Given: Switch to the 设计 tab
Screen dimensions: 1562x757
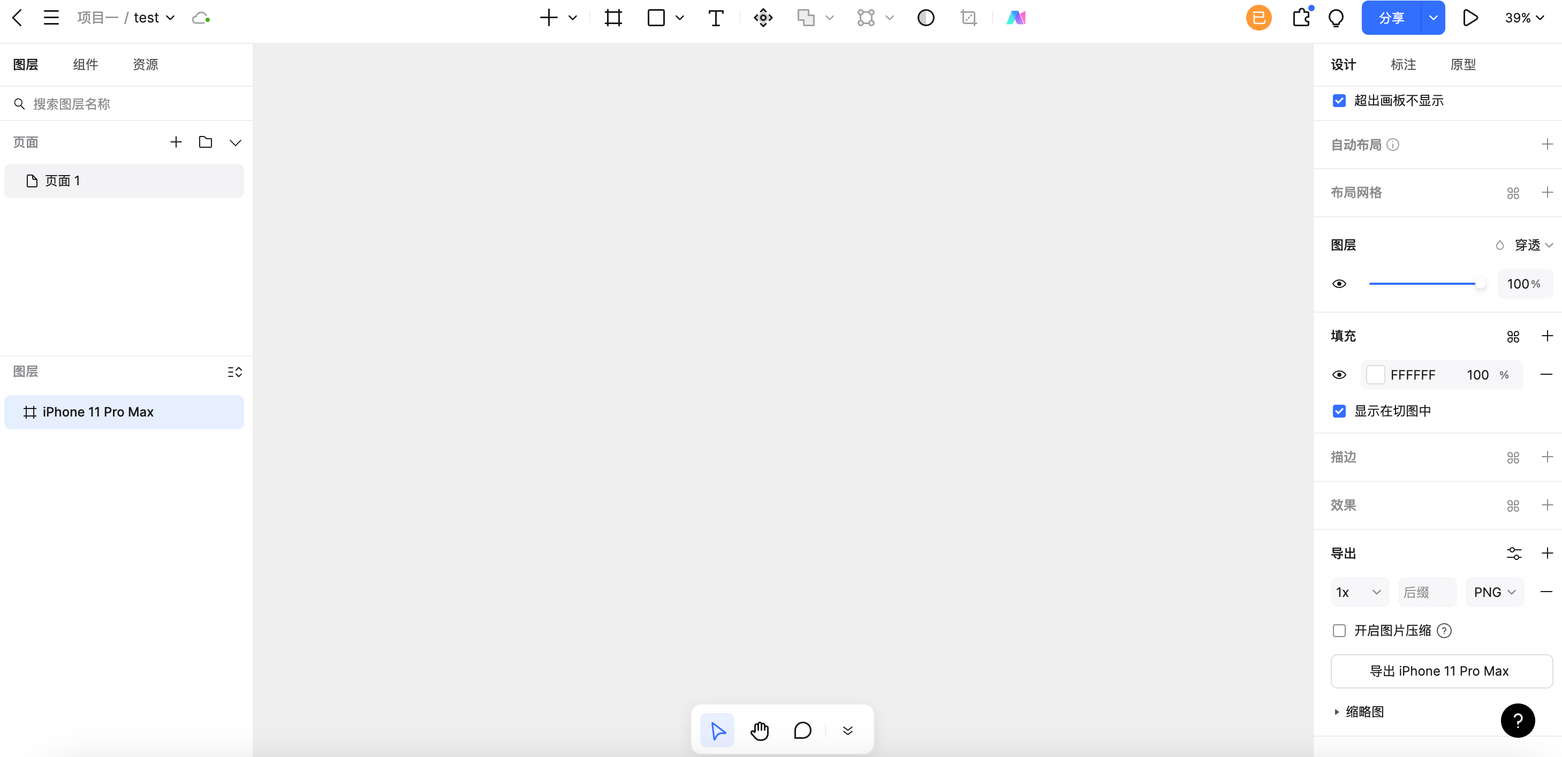Looking at the screenshot, I should tap(1343, 64).
